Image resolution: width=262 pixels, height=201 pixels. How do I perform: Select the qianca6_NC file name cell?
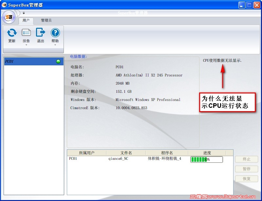pos(118,159)
